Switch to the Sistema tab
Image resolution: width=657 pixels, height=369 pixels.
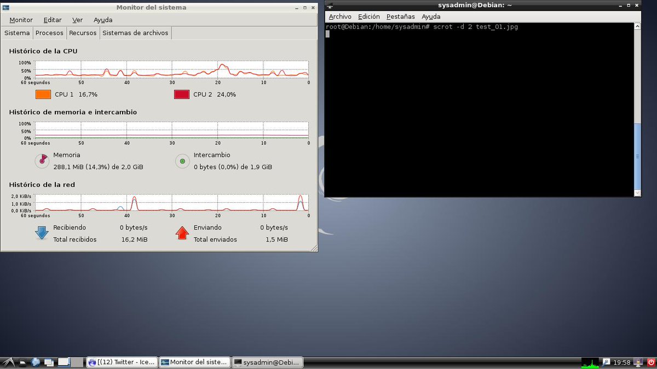tap(17, 33)
